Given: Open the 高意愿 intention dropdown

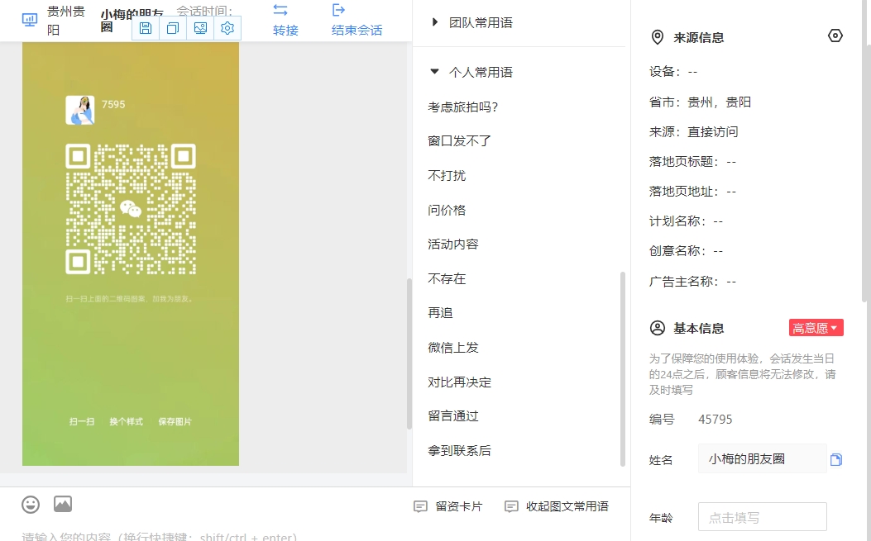Looking at the screenshot, I should pyautogui.click(x=816, y=328).
